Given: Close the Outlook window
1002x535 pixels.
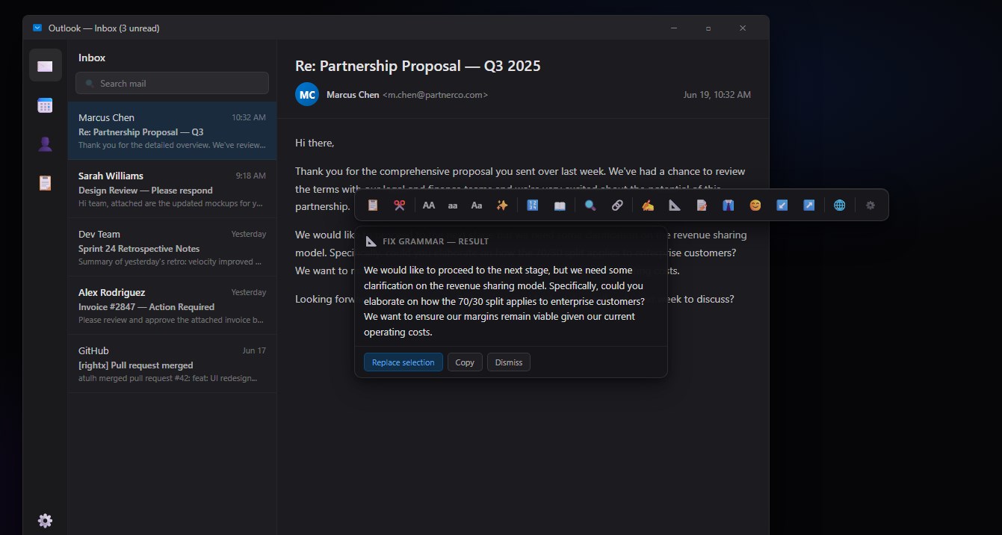Looking at the screenshot, I should (743, 28).
